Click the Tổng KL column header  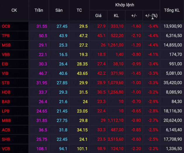172,10
